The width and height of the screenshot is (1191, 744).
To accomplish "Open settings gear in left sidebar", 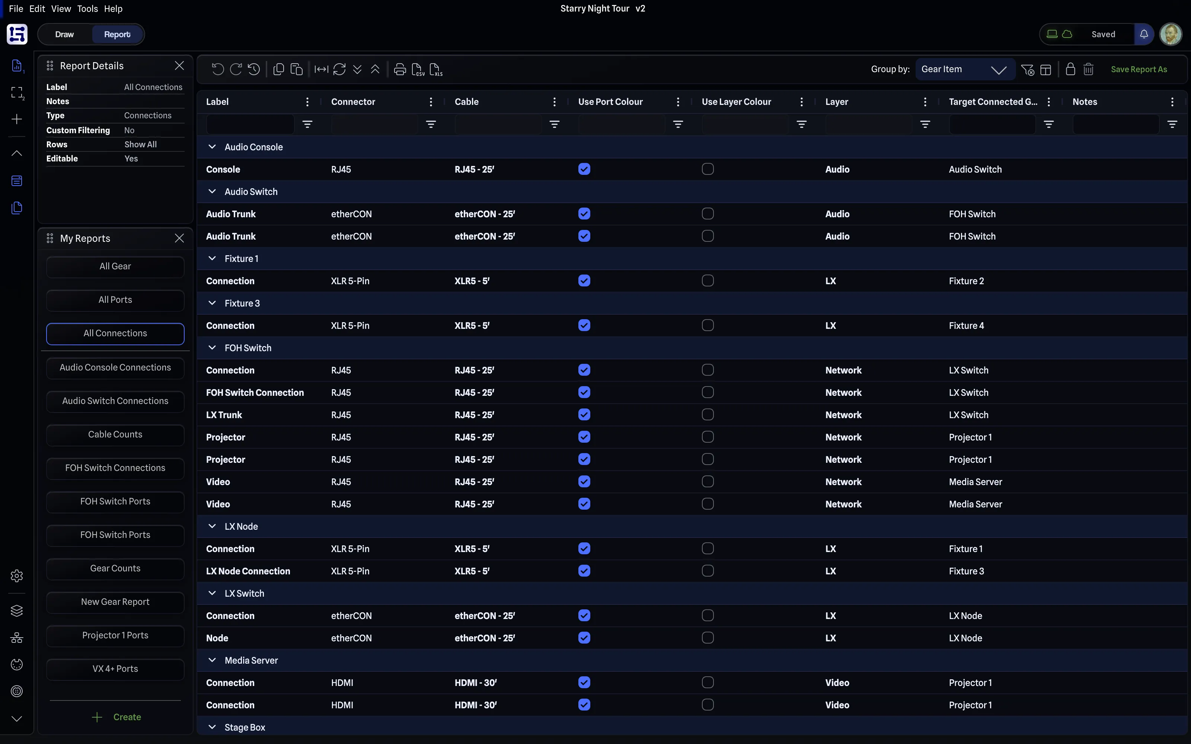I will [x=17, y=576].
